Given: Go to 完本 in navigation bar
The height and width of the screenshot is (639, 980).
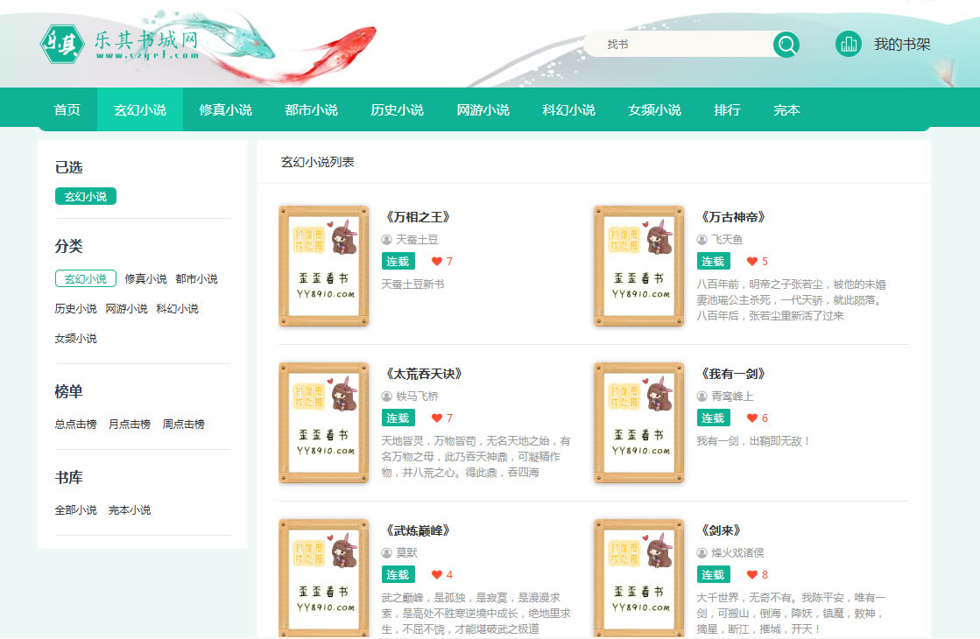Looking at the screenshot, I should coord(786,110).
